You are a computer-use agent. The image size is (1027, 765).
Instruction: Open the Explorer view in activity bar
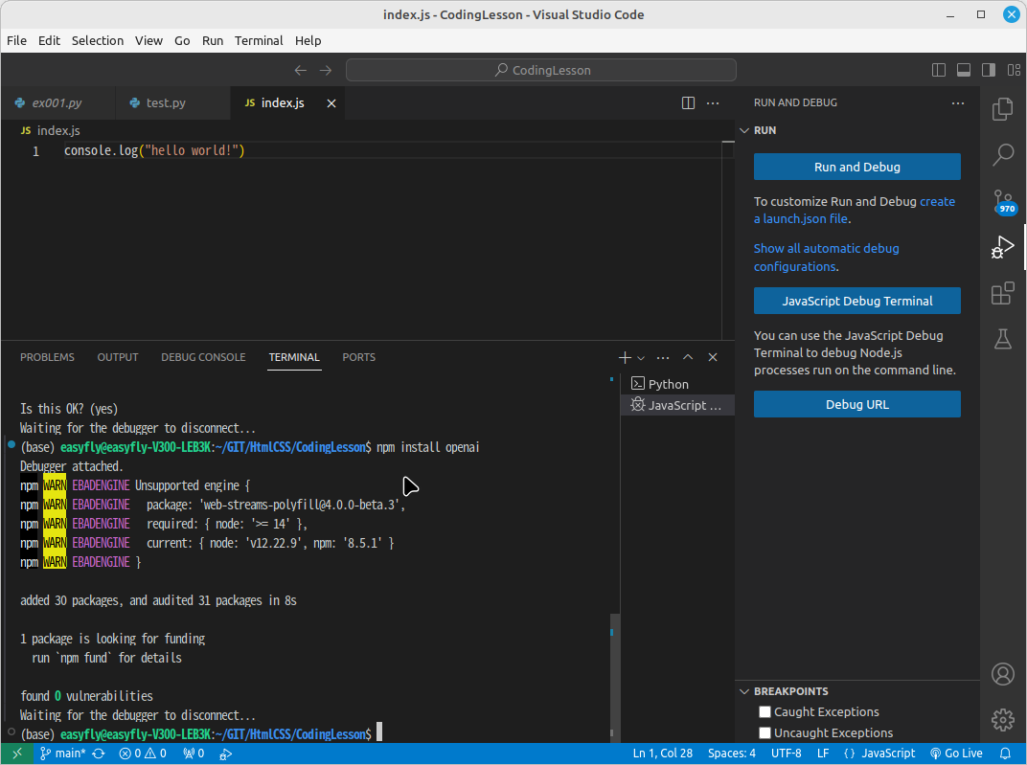click(1002, 108)
